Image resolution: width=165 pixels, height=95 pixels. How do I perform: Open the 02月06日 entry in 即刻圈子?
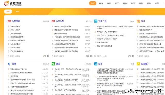pos(152,87)
